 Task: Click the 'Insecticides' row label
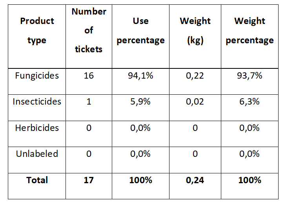pos(37,101)
